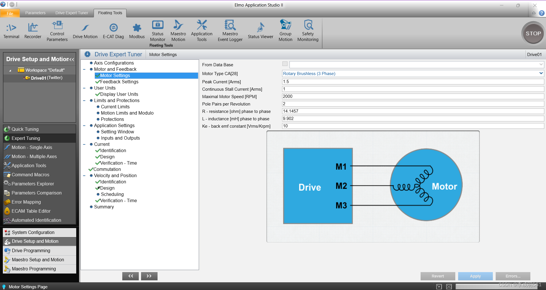This screenshot has width=546, height=290.
Task: Select the Floating Tools tab
Action: [x=110, y=13]
